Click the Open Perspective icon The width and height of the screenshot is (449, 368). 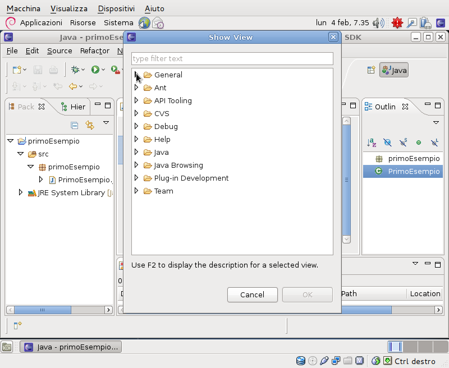(371, 70)
